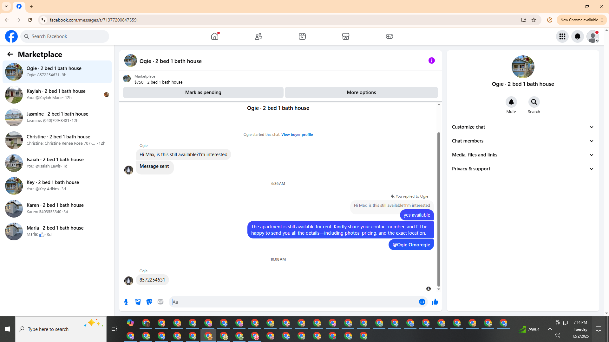Open notifications bell in top bar
Viewport: 609px width, 342px height.
tap(577, 36)
